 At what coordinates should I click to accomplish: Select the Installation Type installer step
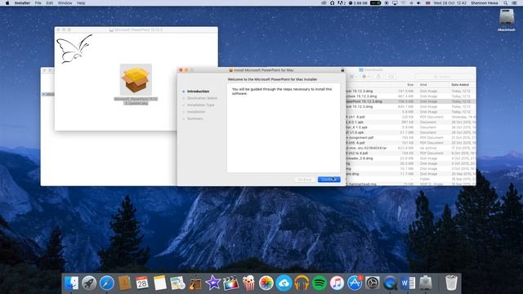pos(201,105)
